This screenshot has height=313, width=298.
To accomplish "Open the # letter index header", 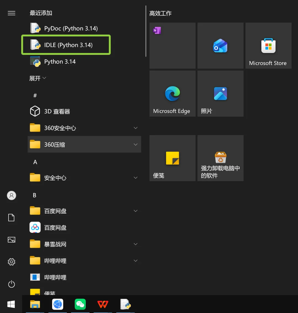I will [x=35, y=95].
